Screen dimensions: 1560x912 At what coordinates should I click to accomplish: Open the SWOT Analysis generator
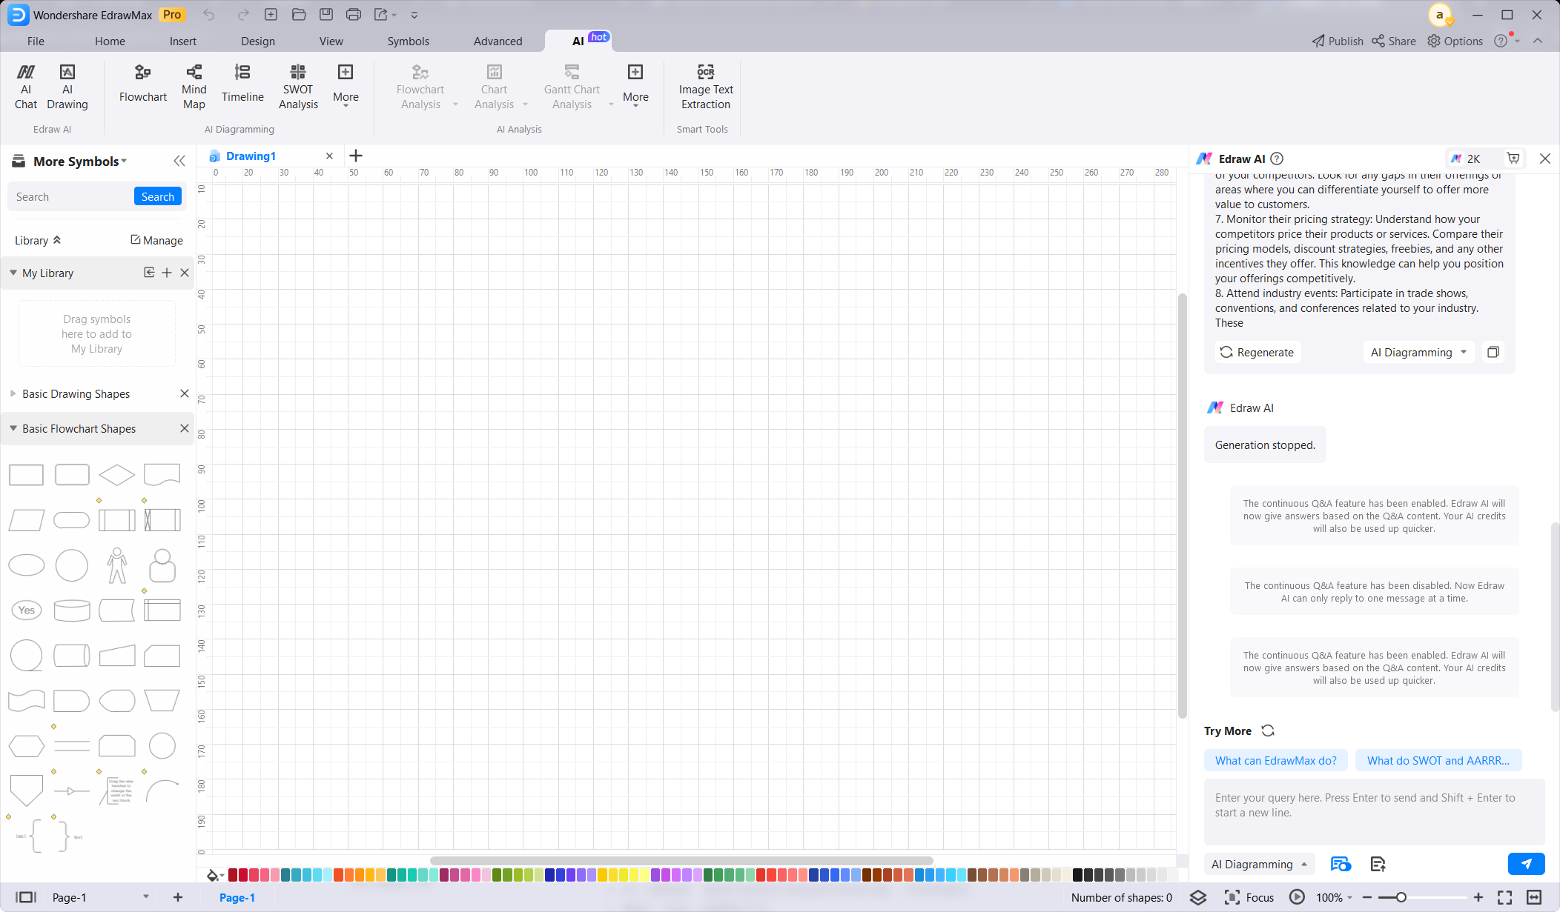[x=298, y=87]
